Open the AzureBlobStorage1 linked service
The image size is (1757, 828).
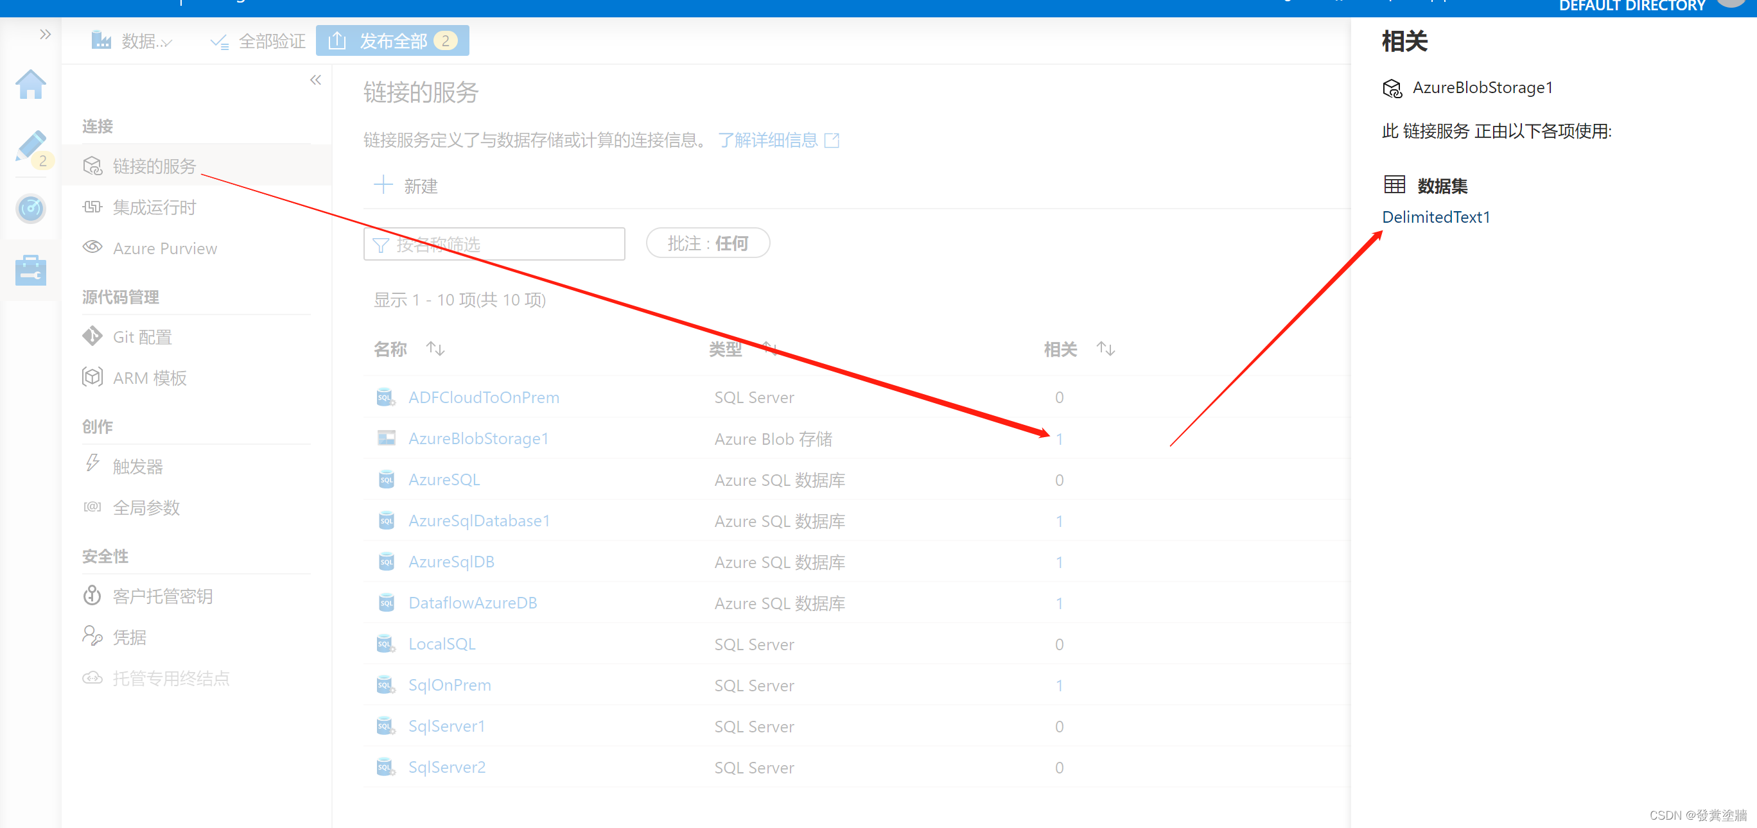pos(478,439)
